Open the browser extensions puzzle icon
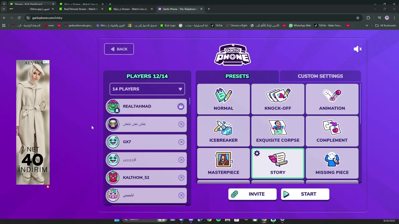Viewport: 399px width, 224px height. coord(368,18)
